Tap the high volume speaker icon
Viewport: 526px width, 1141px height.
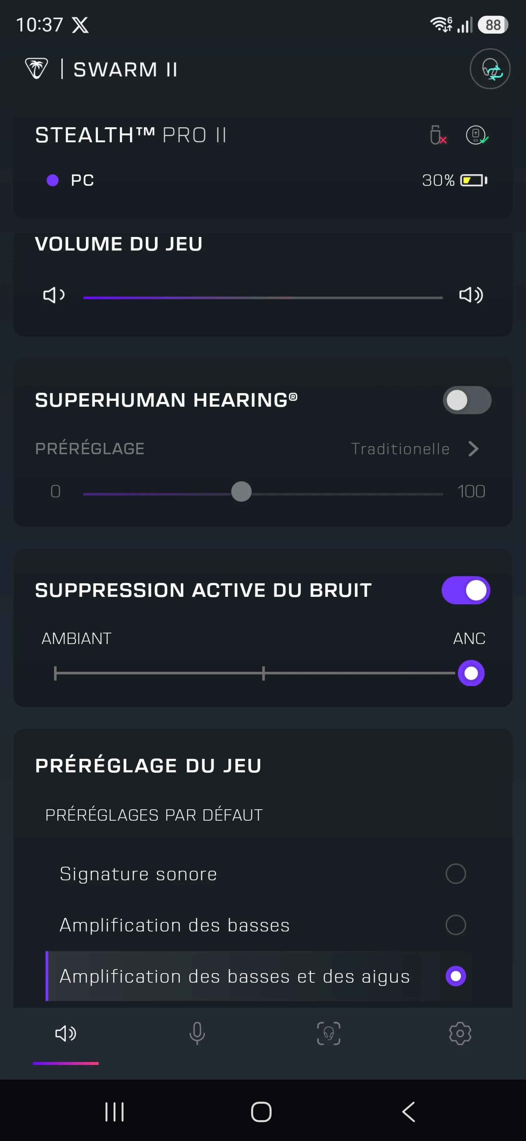pos(471,295)
